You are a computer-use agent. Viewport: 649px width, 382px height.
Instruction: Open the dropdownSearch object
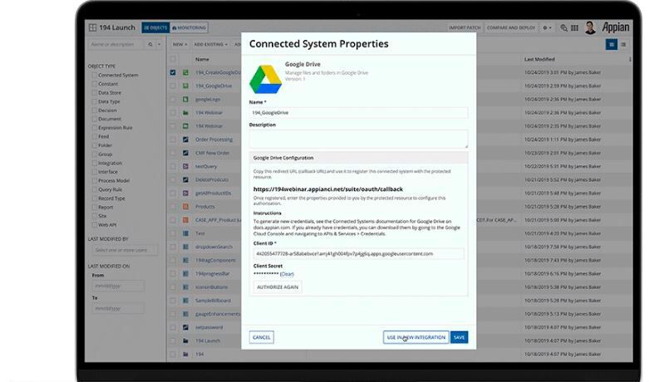(214, 247)
